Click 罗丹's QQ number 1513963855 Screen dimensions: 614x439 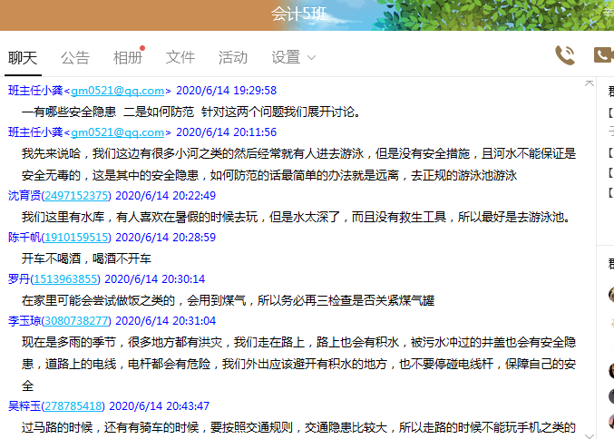tap(65, 278)
